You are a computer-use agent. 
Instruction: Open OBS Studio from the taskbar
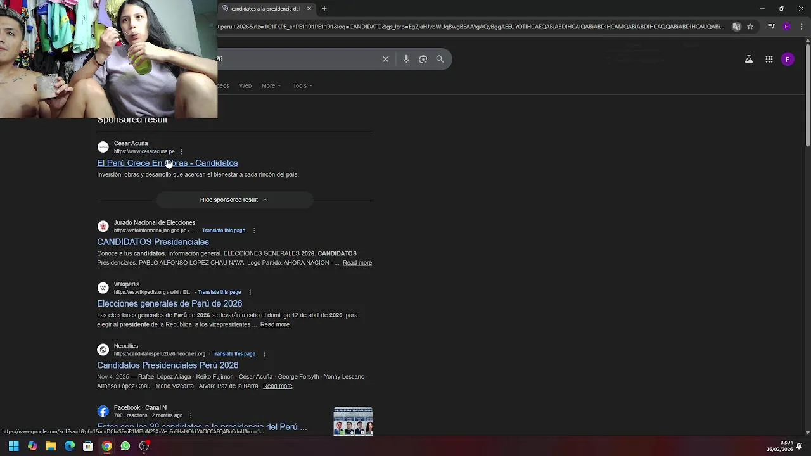pos(144,446)
